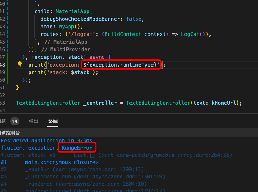Click the async keyword on line 47

pyautogui.click(x=97, y=57)
